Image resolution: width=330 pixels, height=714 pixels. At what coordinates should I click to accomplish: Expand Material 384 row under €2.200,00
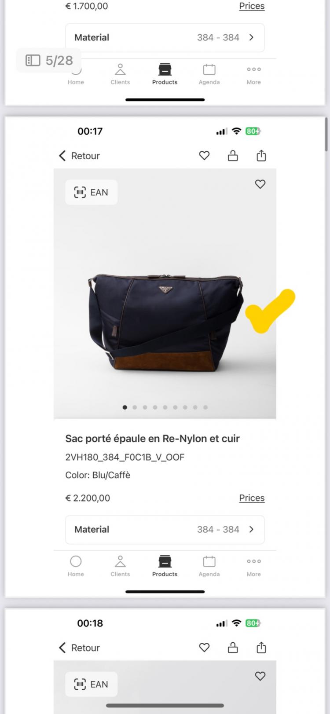[x=165, y=530]
